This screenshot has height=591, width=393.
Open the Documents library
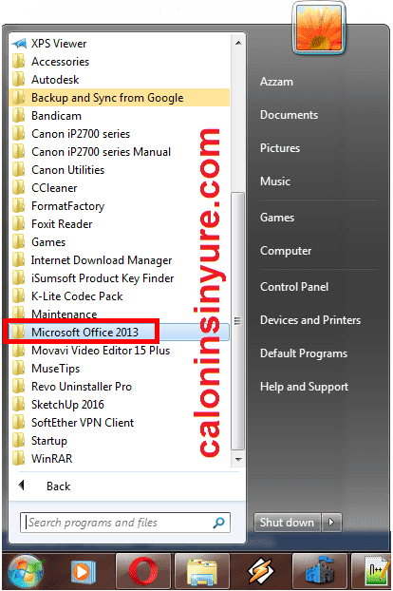(x=290, y=115)
